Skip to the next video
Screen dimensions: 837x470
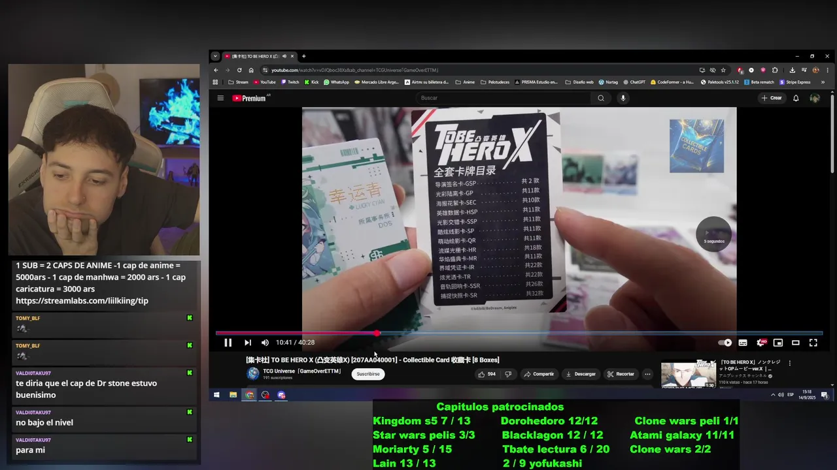(x=248, y=343)
